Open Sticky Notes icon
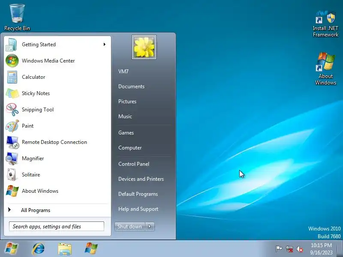Image resolution: width=343 pixels, height=257 pixels. [x=12, y=93]
